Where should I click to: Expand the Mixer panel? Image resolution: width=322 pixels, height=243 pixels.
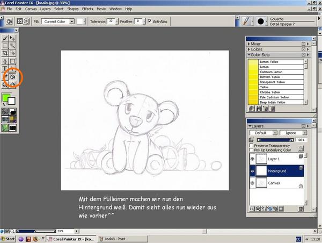point(249,44)
